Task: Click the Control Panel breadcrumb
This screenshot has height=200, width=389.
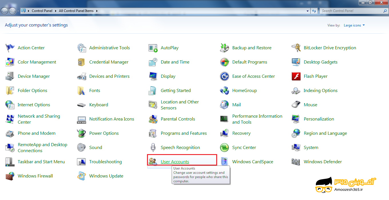Action: pyautogui.click(x=42, y=11)
